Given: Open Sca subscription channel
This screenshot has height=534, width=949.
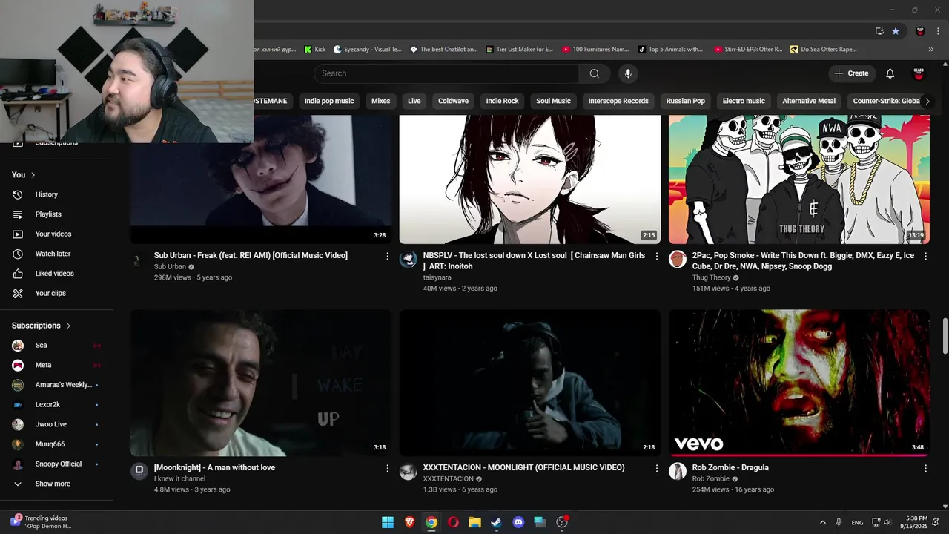Looking at the screenshot, I should click(x=56, y=346).
